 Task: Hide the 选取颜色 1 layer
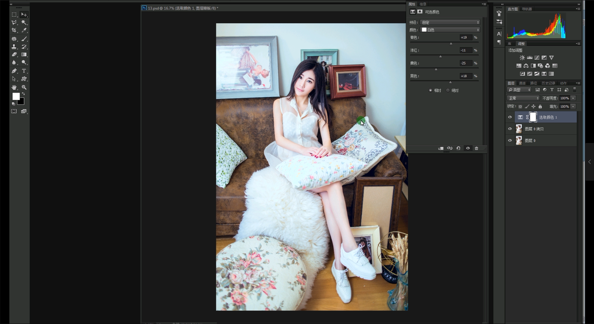(x=510, y=117)
